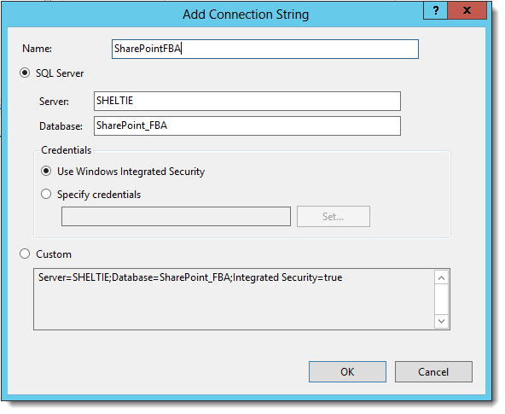Click the Set... button
The width and height of the screenshot is (505, 414).
click(334, 217)
